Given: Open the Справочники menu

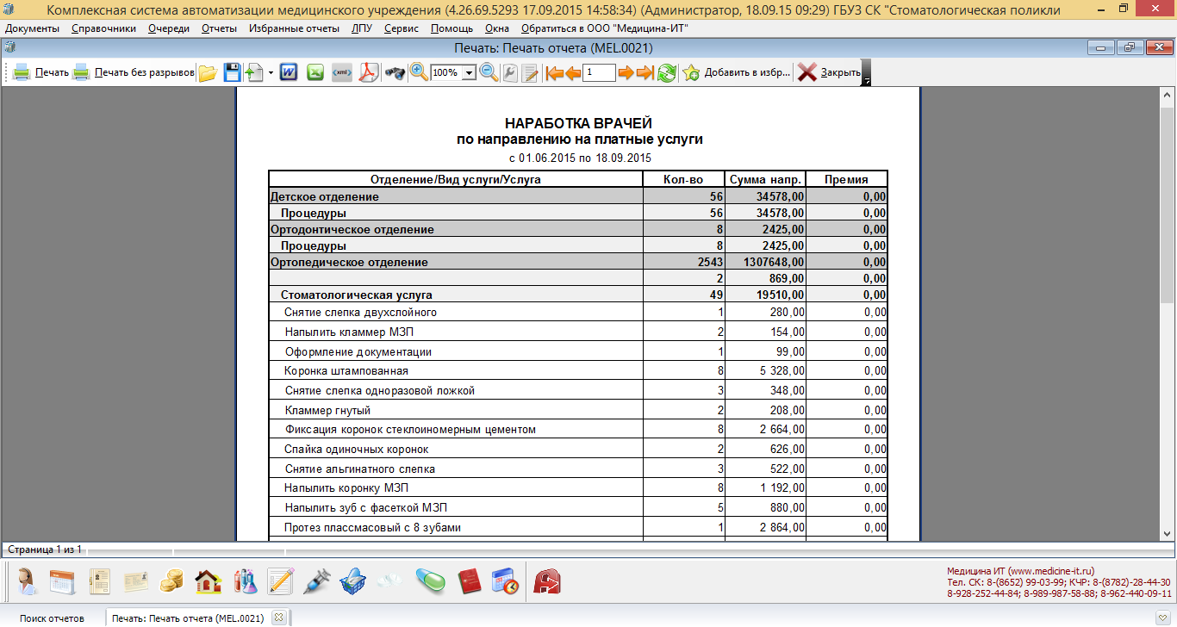Looking at the screenshot, I should pyautogui.click(x=103, y=28).
